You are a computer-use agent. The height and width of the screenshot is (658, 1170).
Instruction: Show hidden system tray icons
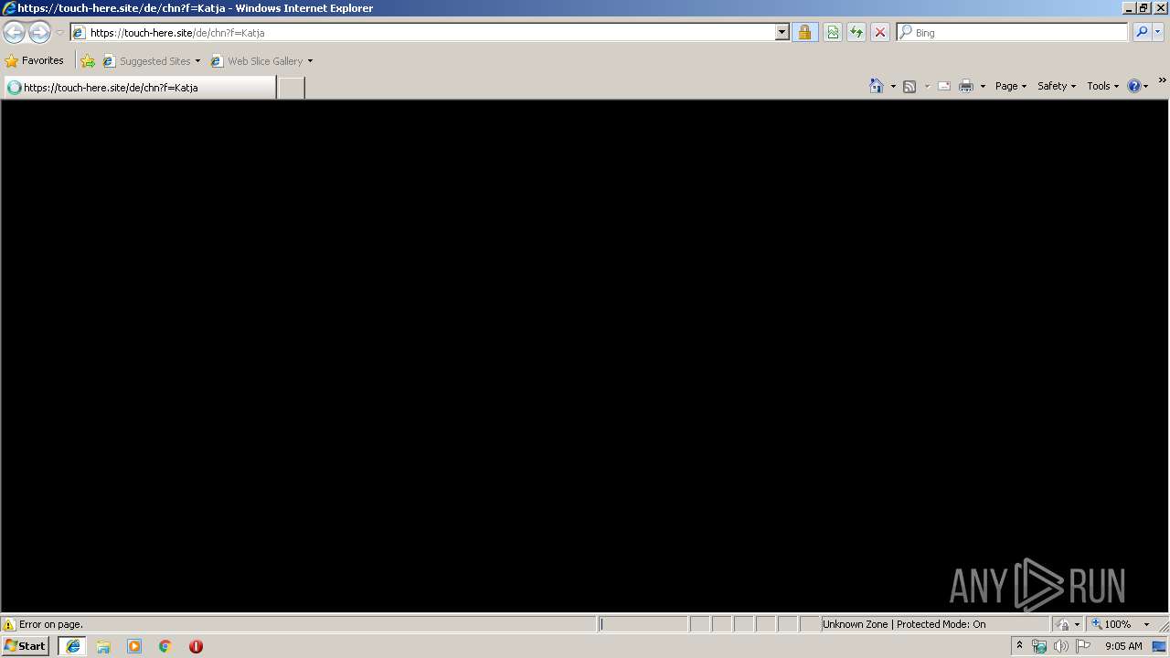[1019, 646]
